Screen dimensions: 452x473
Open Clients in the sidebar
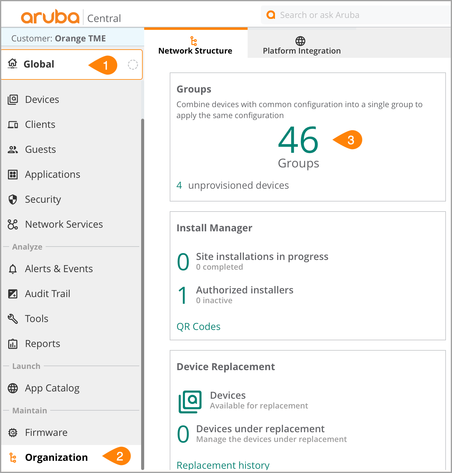pyautogui.click(x=71, y=124)
